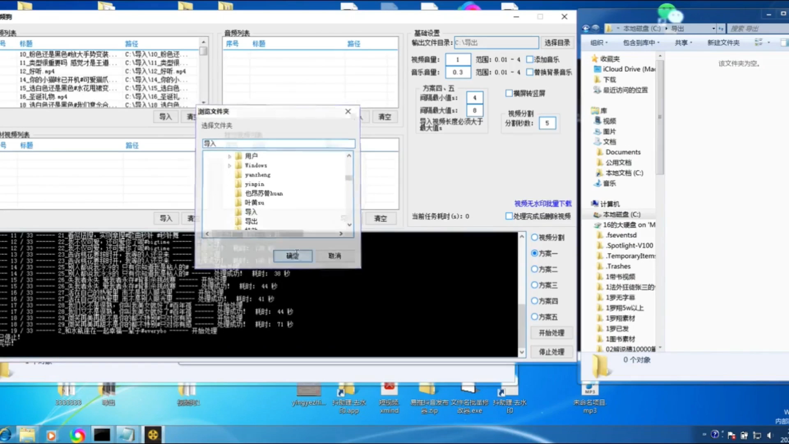Toggle 横屏转竖屏 checkbox
Viewport: 789px width, 444px height.
509,93
